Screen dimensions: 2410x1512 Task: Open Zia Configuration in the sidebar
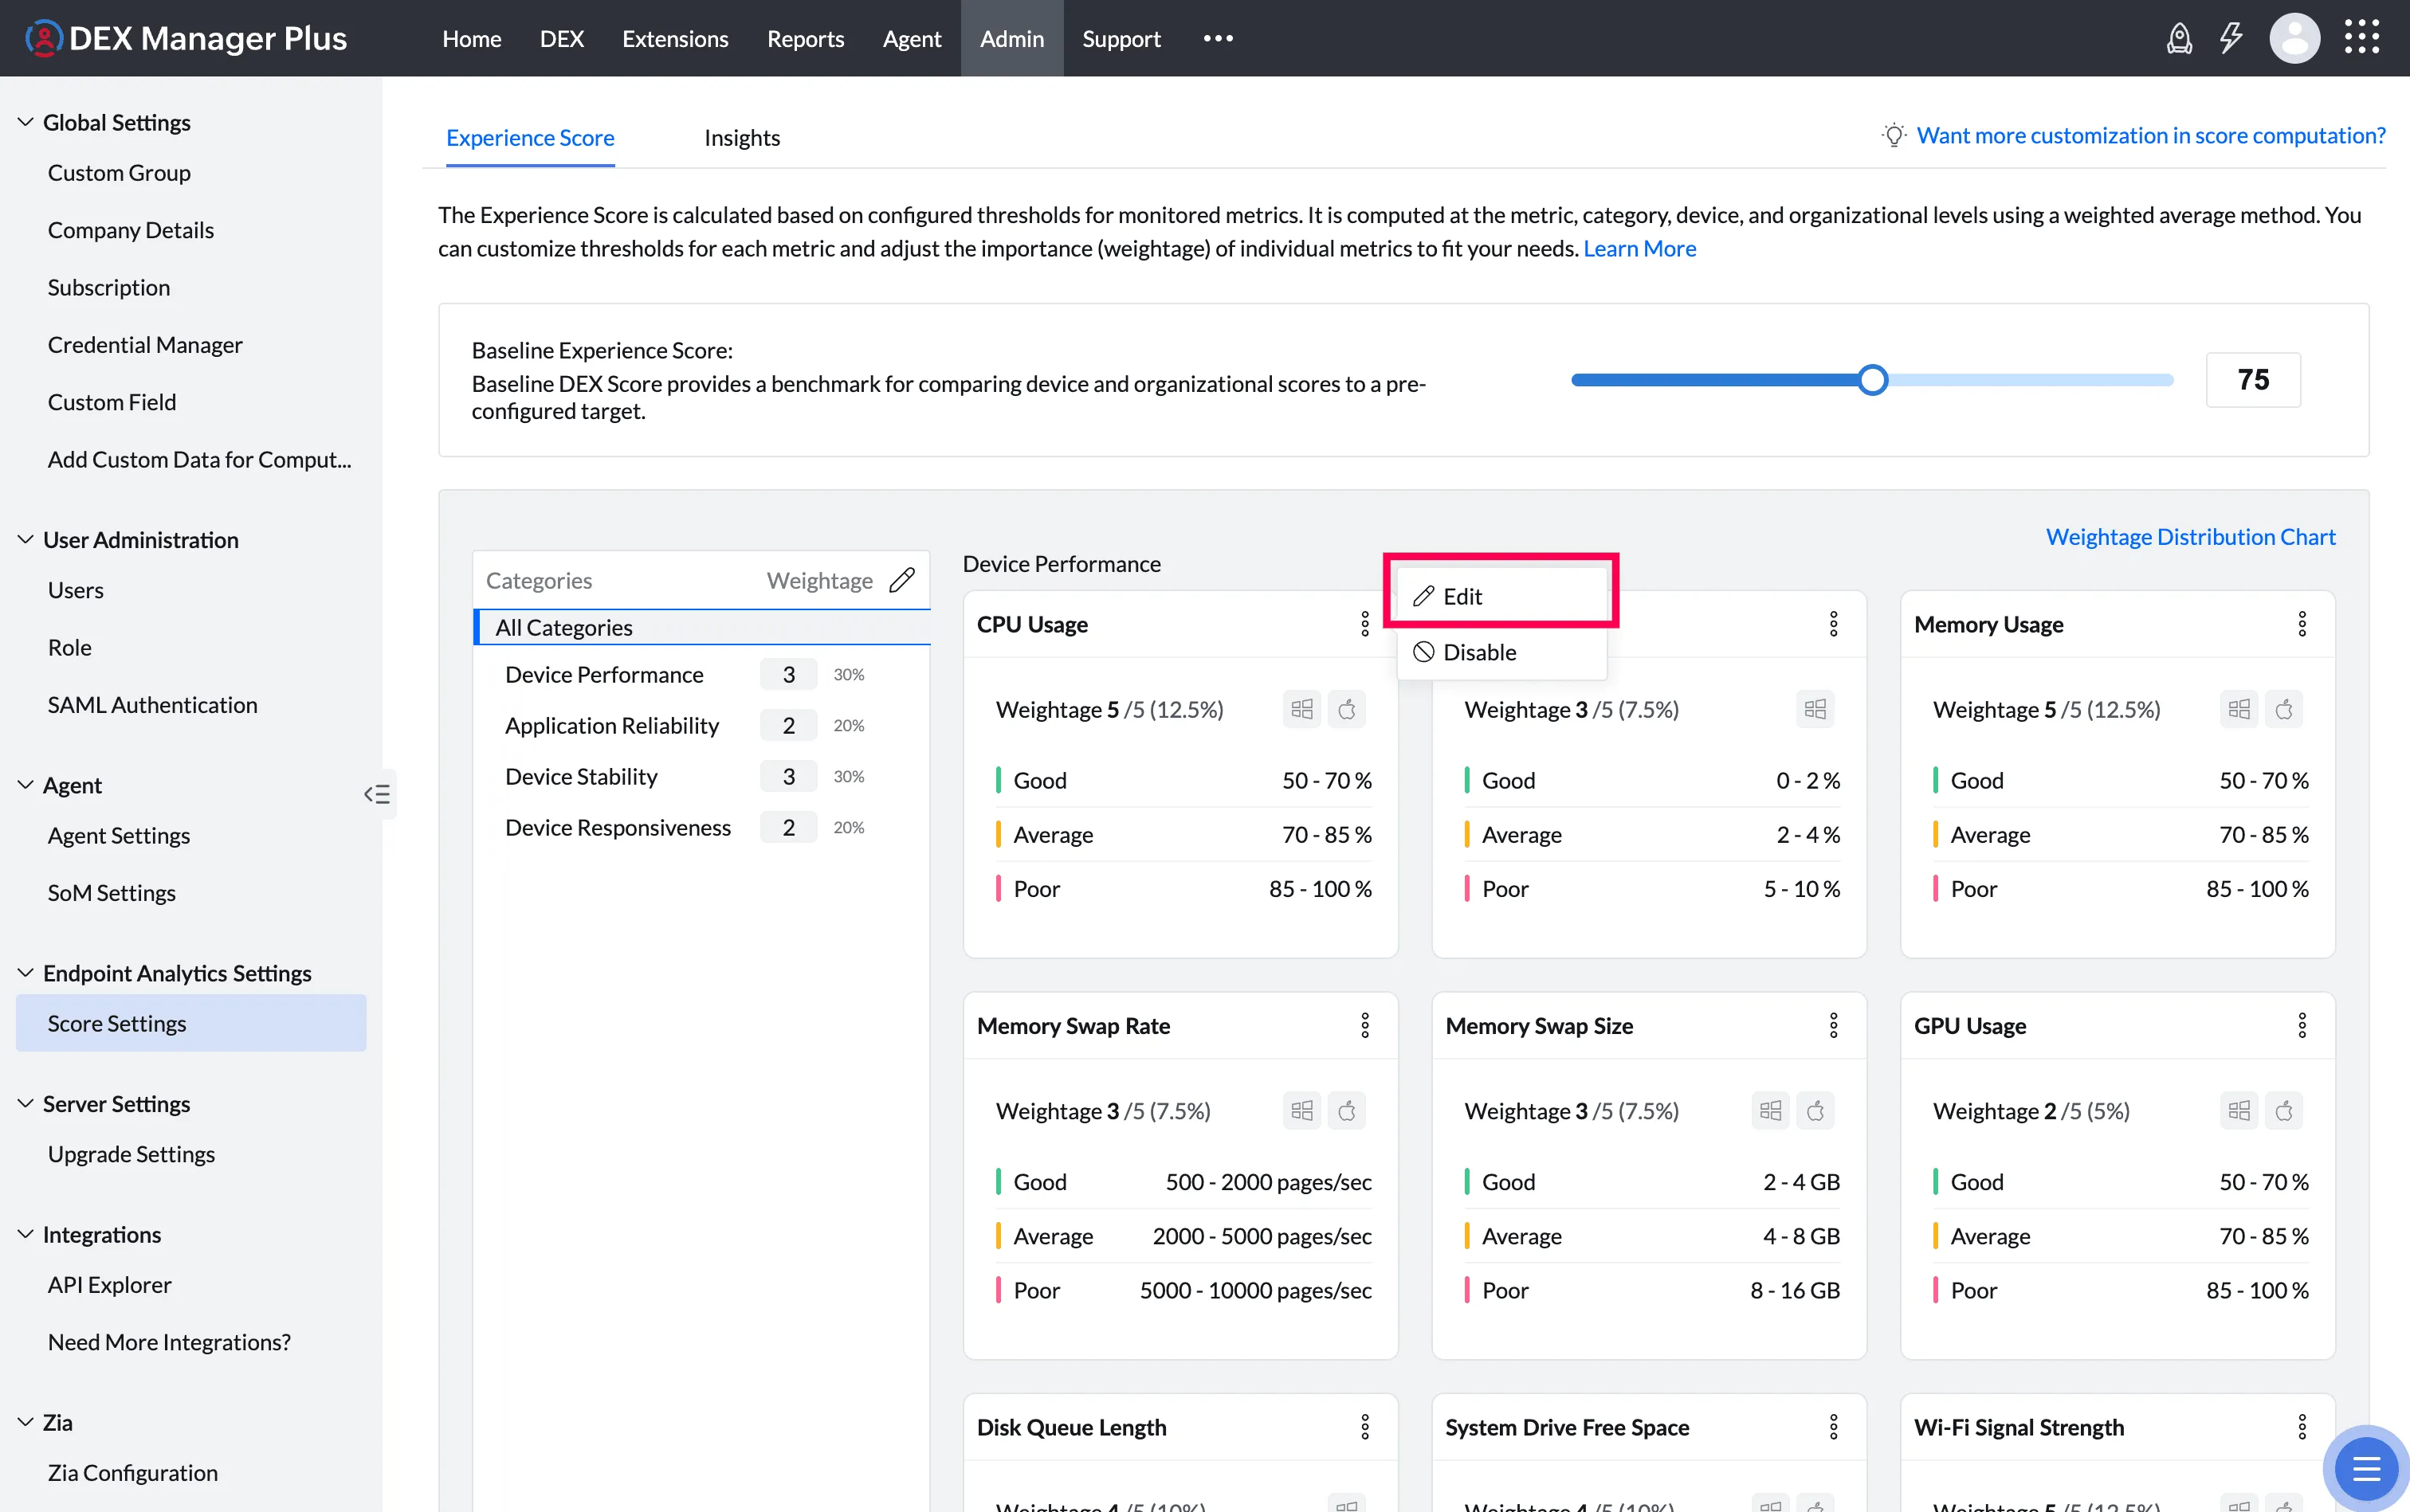[x=132, y=1473]
